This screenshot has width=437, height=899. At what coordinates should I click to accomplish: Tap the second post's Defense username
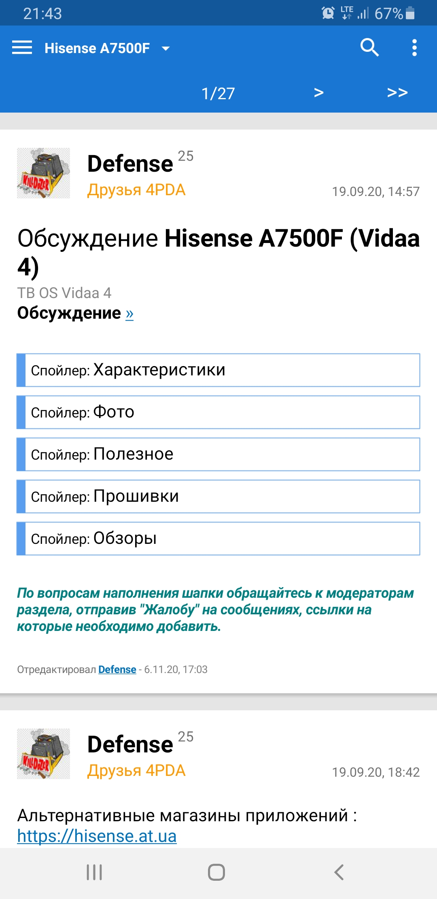pos(130,745)
